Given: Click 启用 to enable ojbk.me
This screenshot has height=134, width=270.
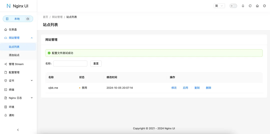Looking at the screenshot, I should coord(185,88).
